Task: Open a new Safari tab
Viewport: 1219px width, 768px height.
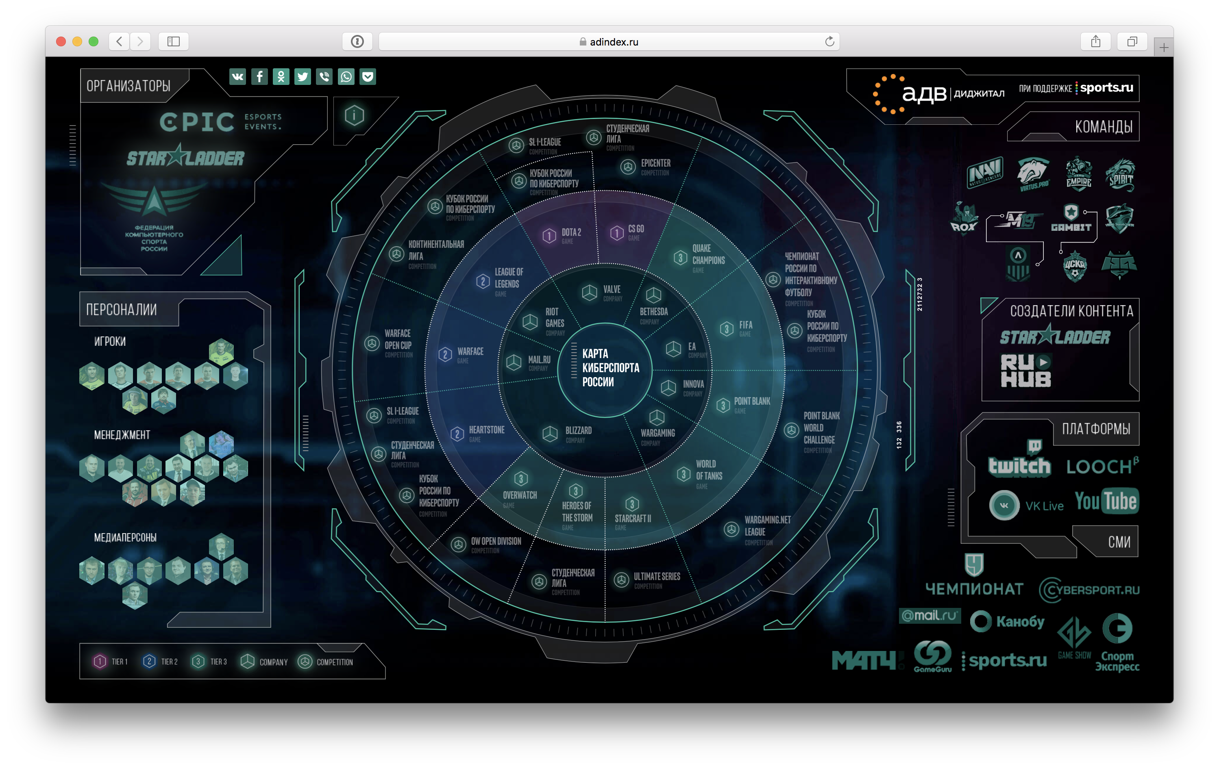Action: [x=1164, y=48]
